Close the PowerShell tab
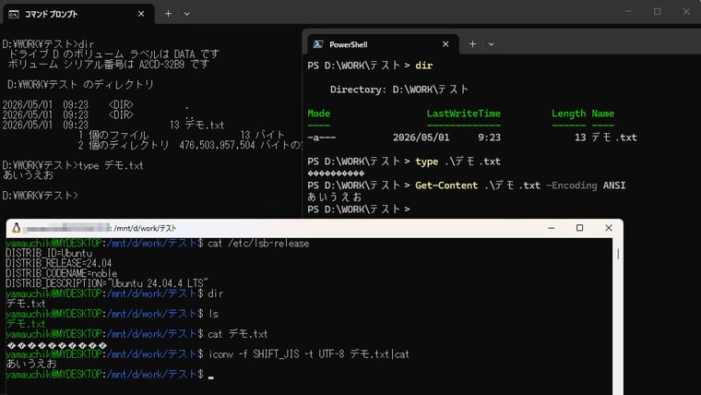The height and width of the screenshot is (395, 701). click(446, 44)
